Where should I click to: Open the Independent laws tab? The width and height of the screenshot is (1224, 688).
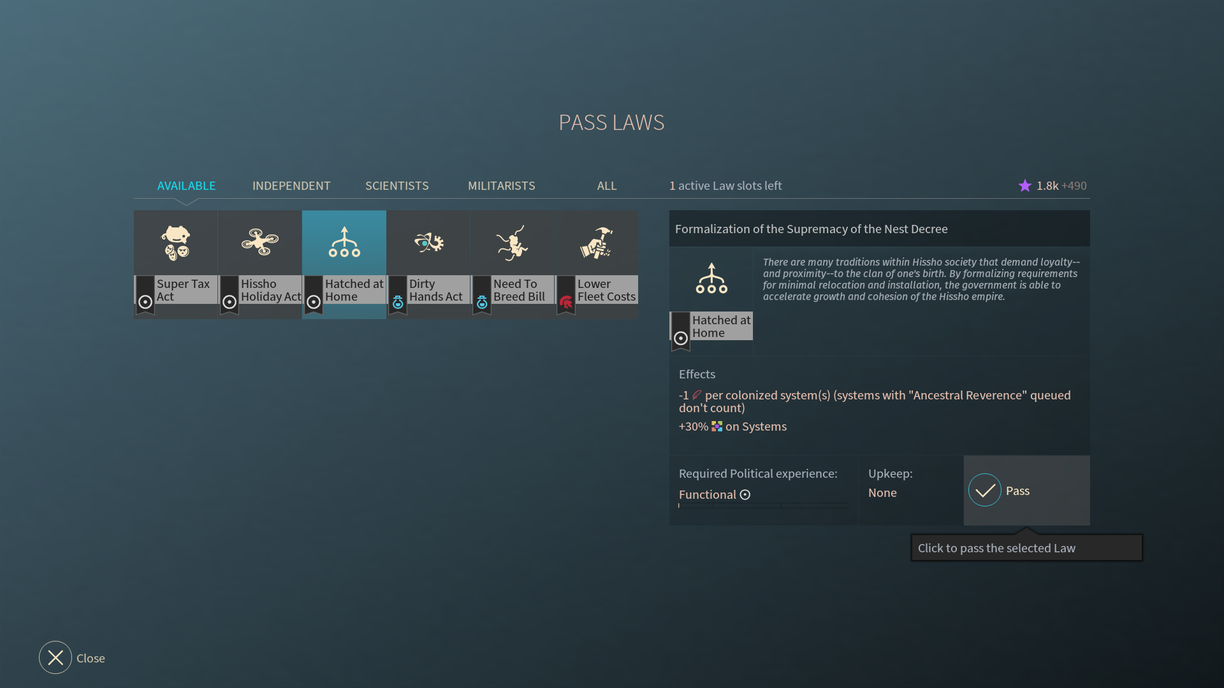291,185
